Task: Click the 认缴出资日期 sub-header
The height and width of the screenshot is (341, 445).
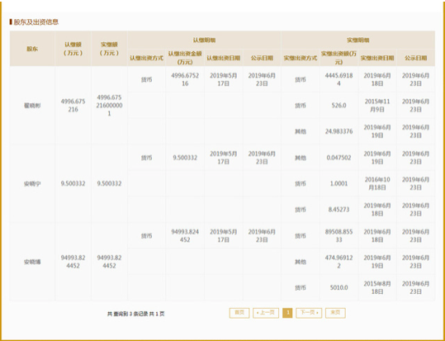Action: 224,58
